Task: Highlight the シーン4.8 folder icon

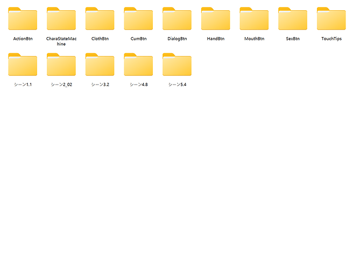Action: (x=138, y=65)
